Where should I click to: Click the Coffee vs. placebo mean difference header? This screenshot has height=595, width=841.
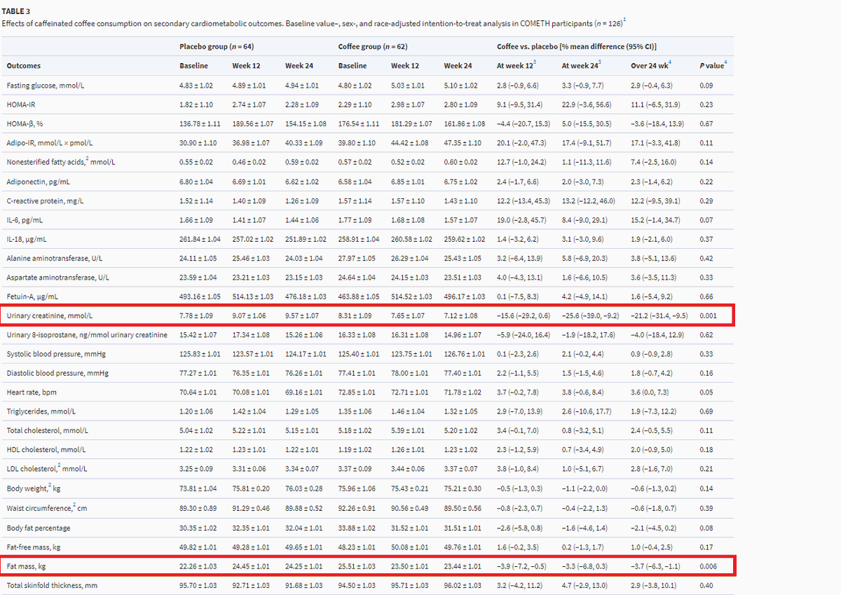pos(576,46)
